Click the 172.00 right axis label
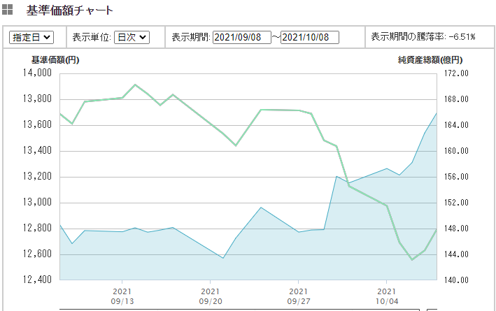This screenshot has height=311, width=496. tap(456, 73)
